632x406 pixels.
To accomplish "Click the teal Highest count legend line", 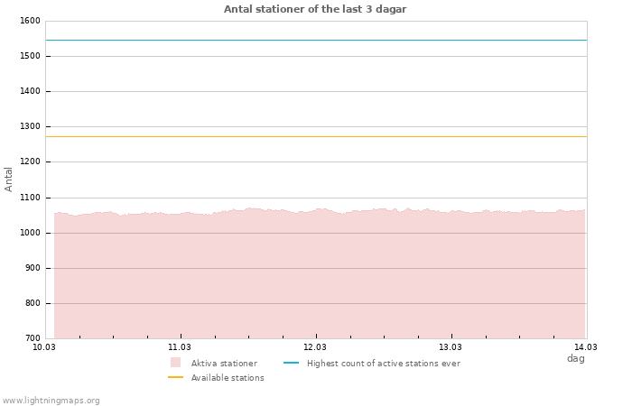I will pyautogui.click(x=291, y=363).
